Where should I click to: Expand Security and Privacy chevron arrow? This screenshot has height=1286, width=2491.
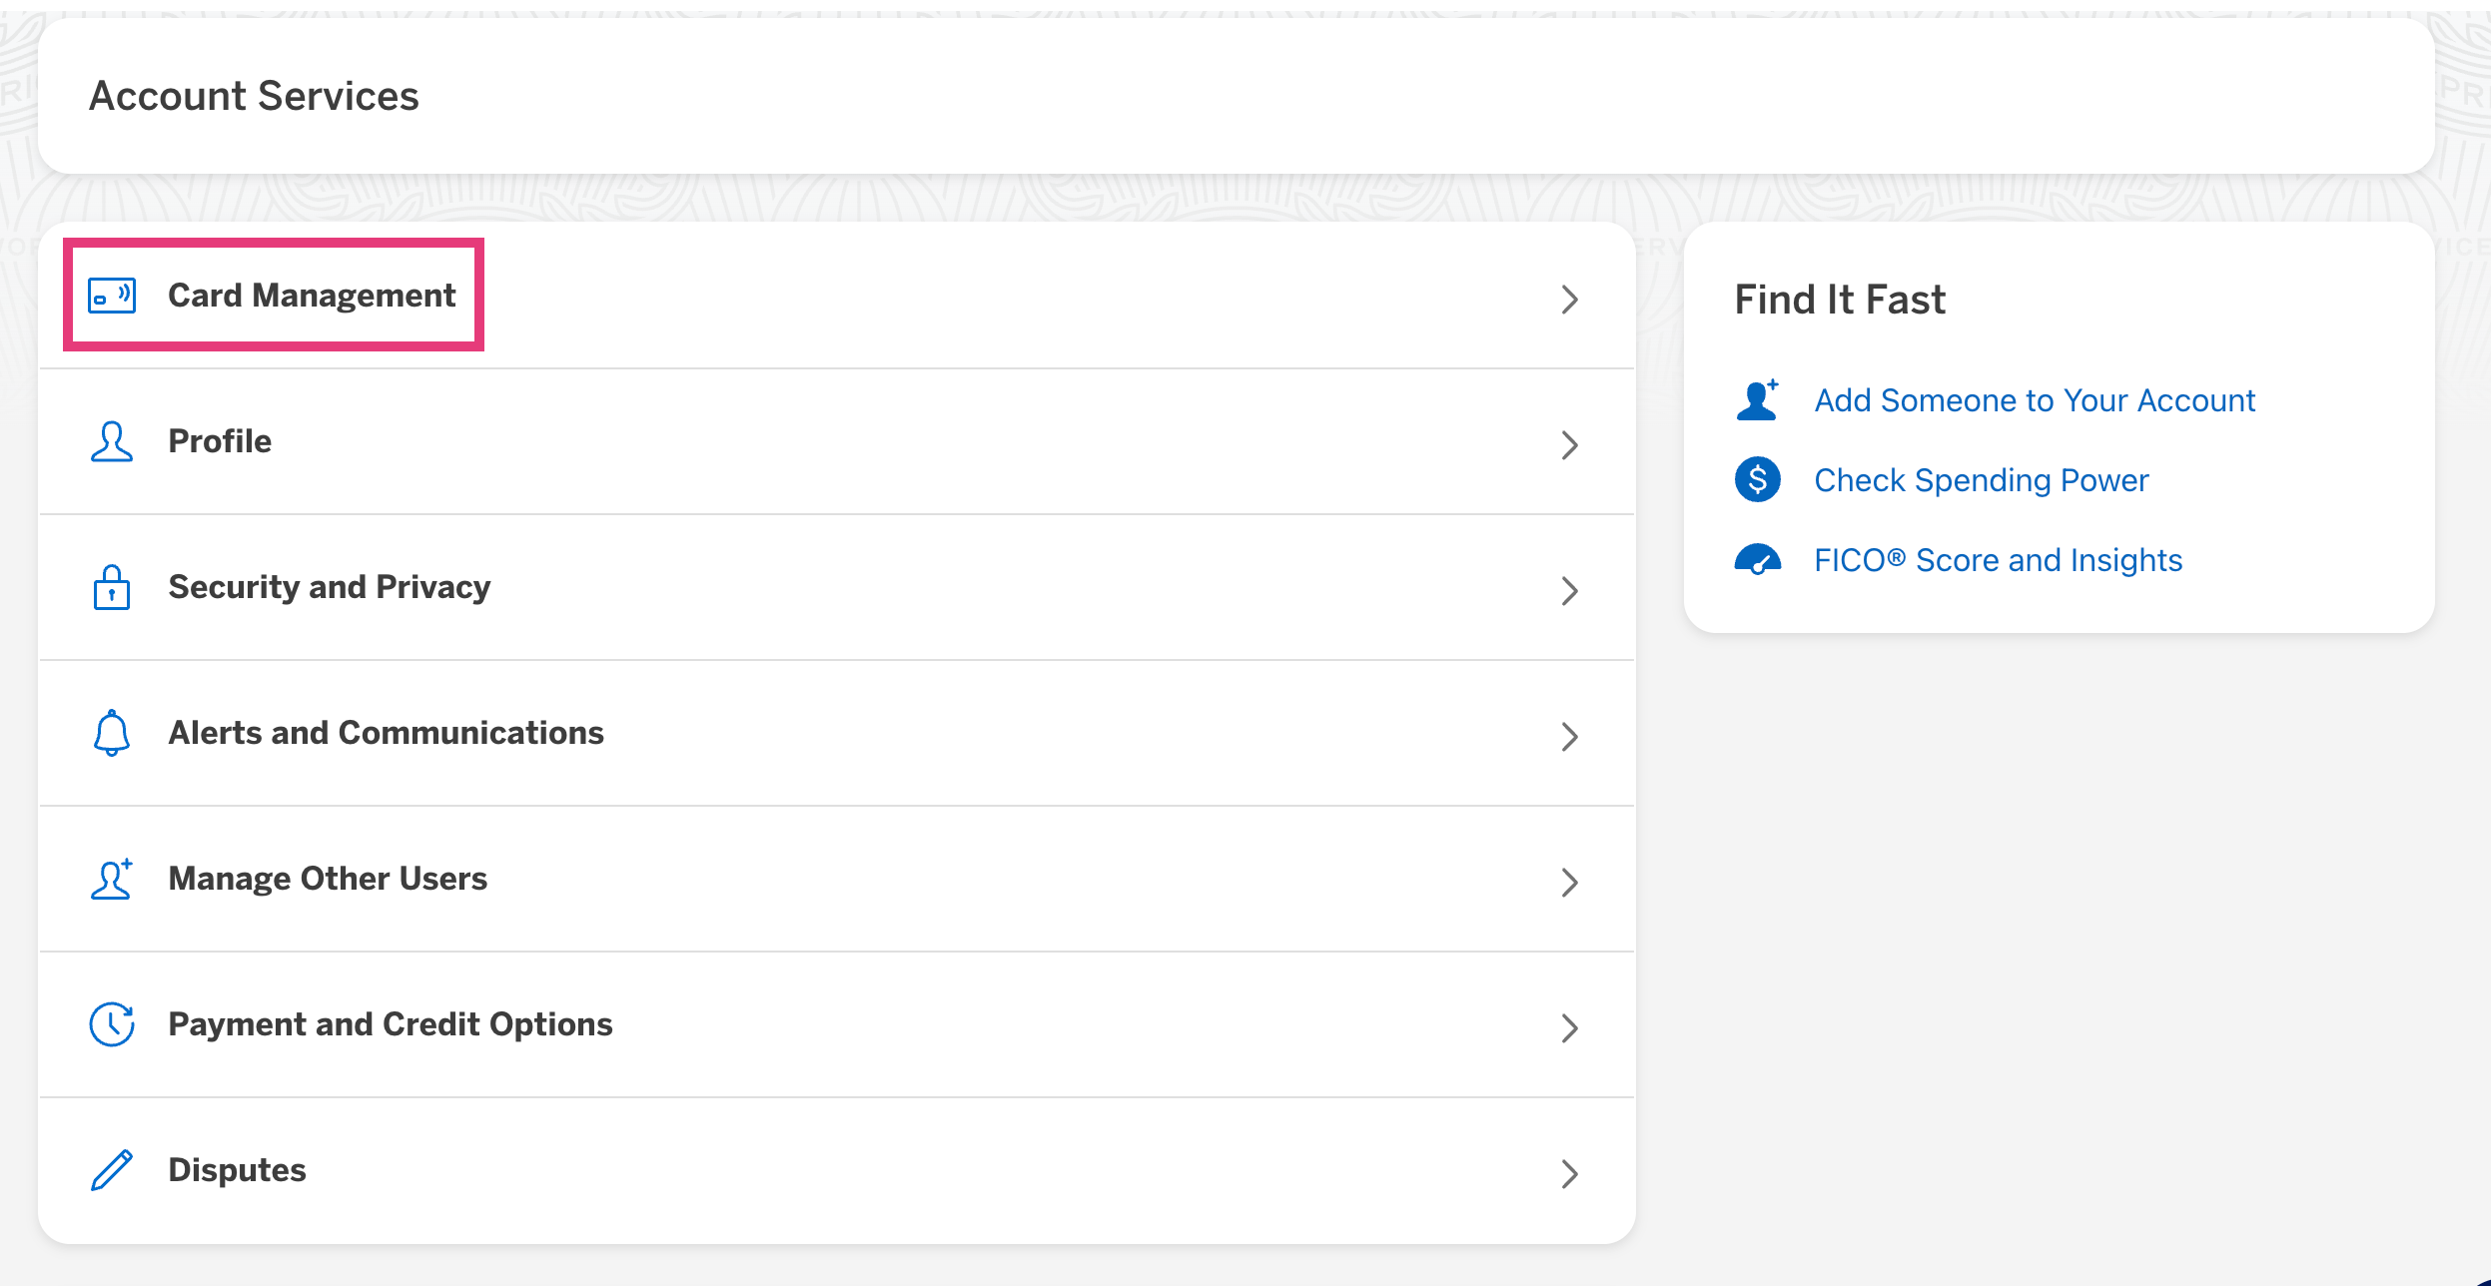pyautogui.click(x=1569, y=591)
